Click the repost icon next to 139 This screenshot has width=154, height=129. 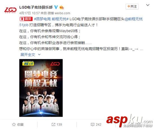[x=53, y=125]
